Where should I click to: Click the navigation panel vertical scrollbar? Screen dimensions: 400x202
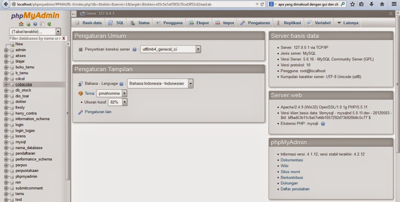(68, 113)
